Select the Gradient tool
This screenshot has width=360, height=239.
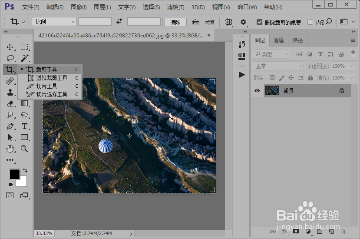tap(24, 103)
